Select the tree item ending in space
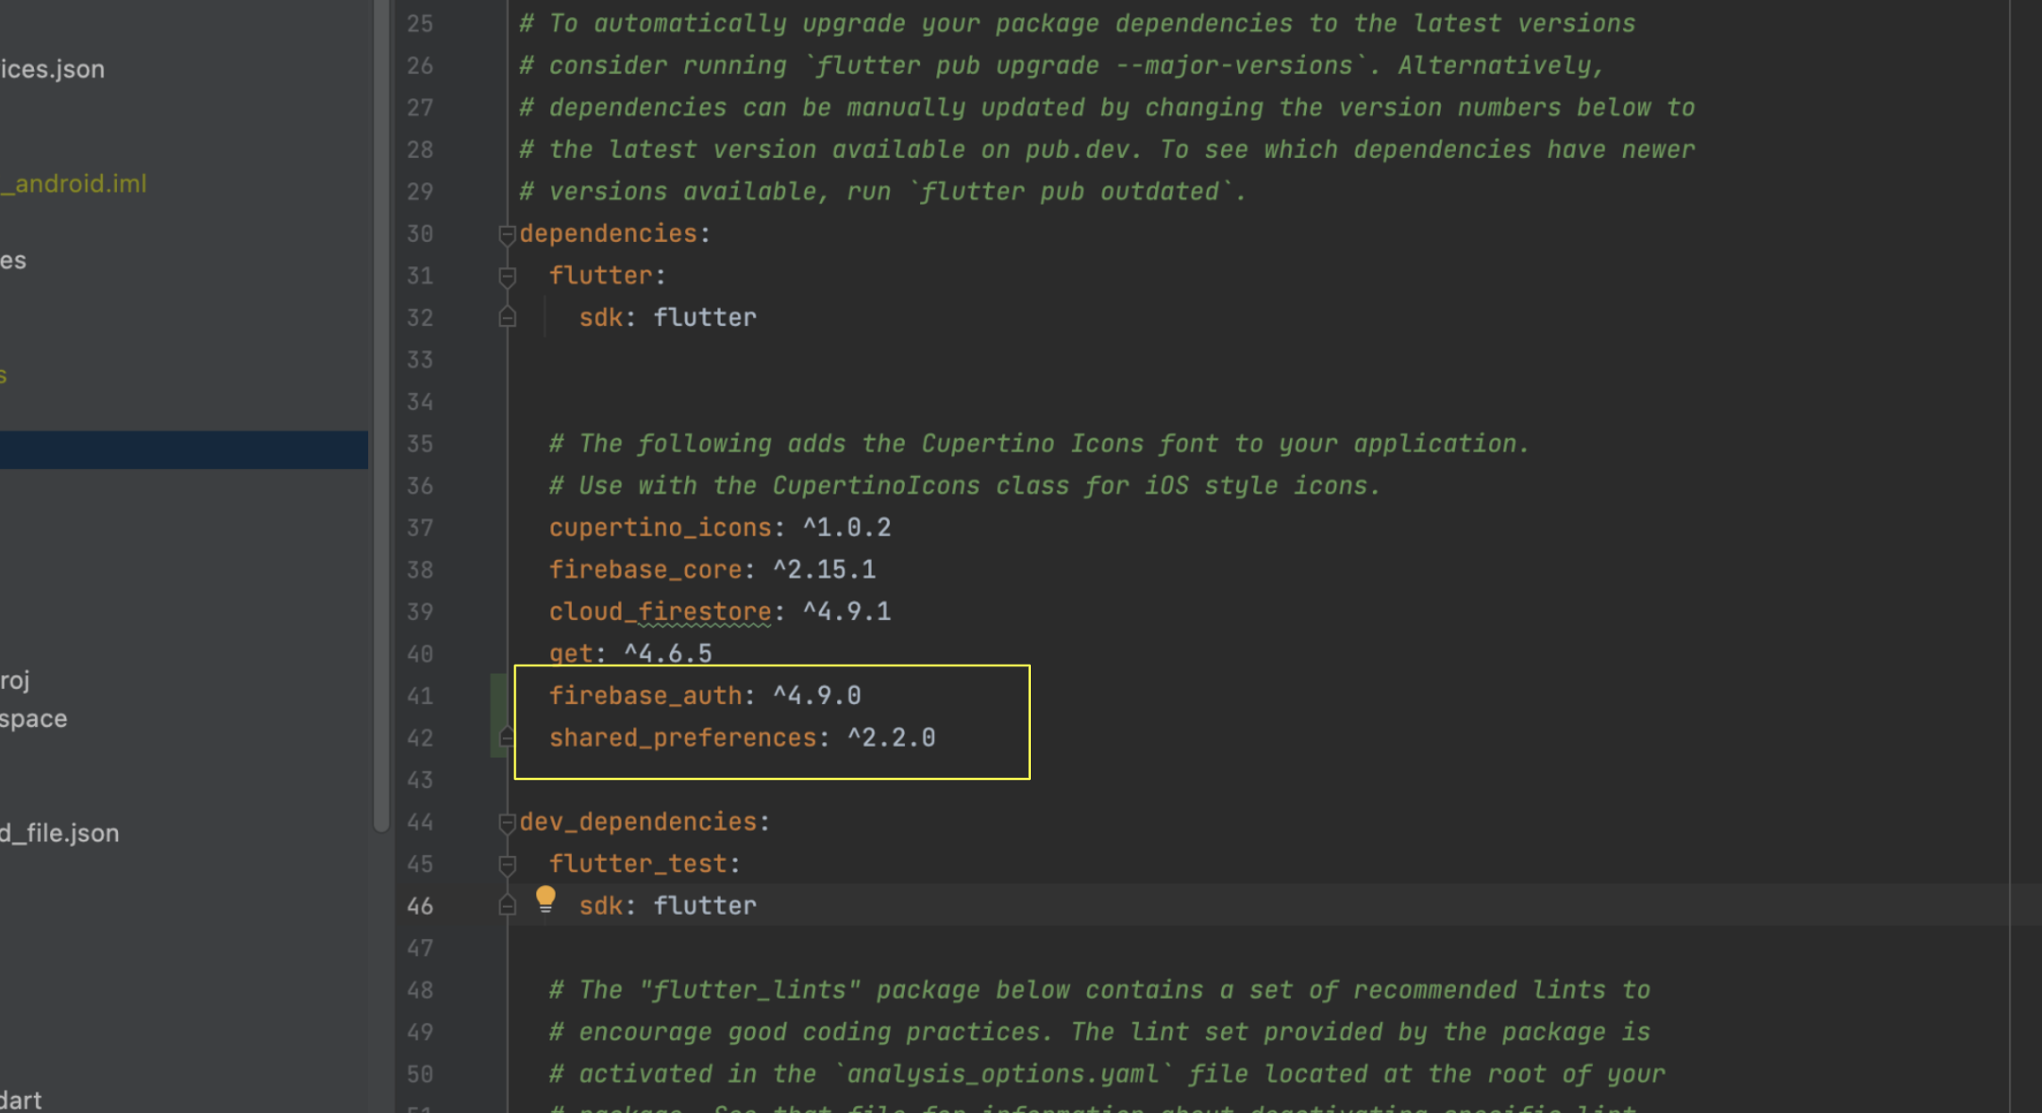Screen dimensions: 2042x1113 tap(34, 719)
